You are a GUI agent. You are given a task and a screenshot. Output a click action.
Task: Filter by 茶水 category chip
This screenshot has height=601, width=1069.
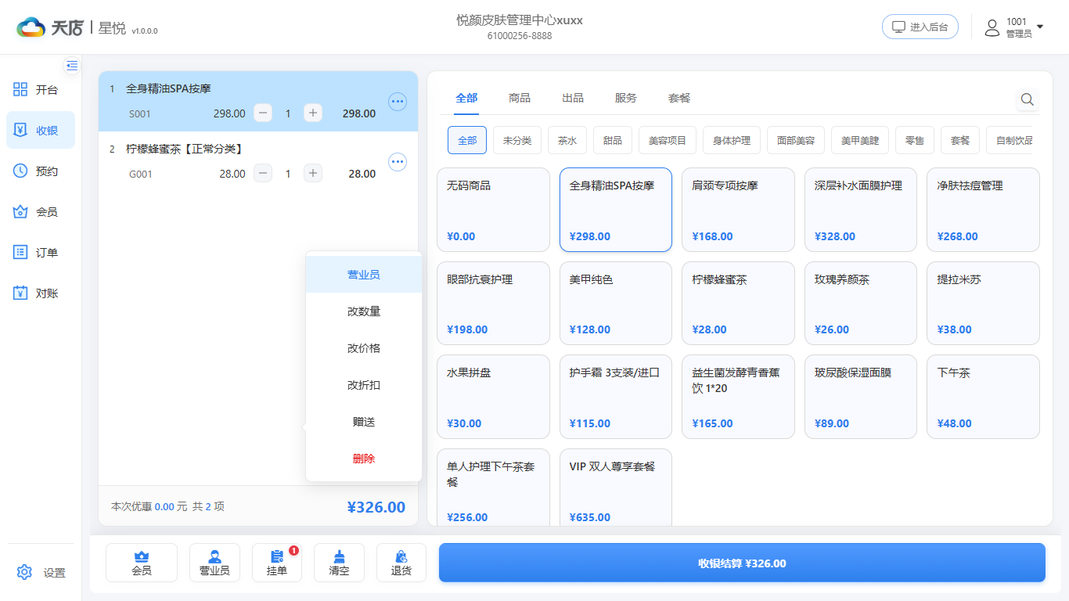(567, 140)
